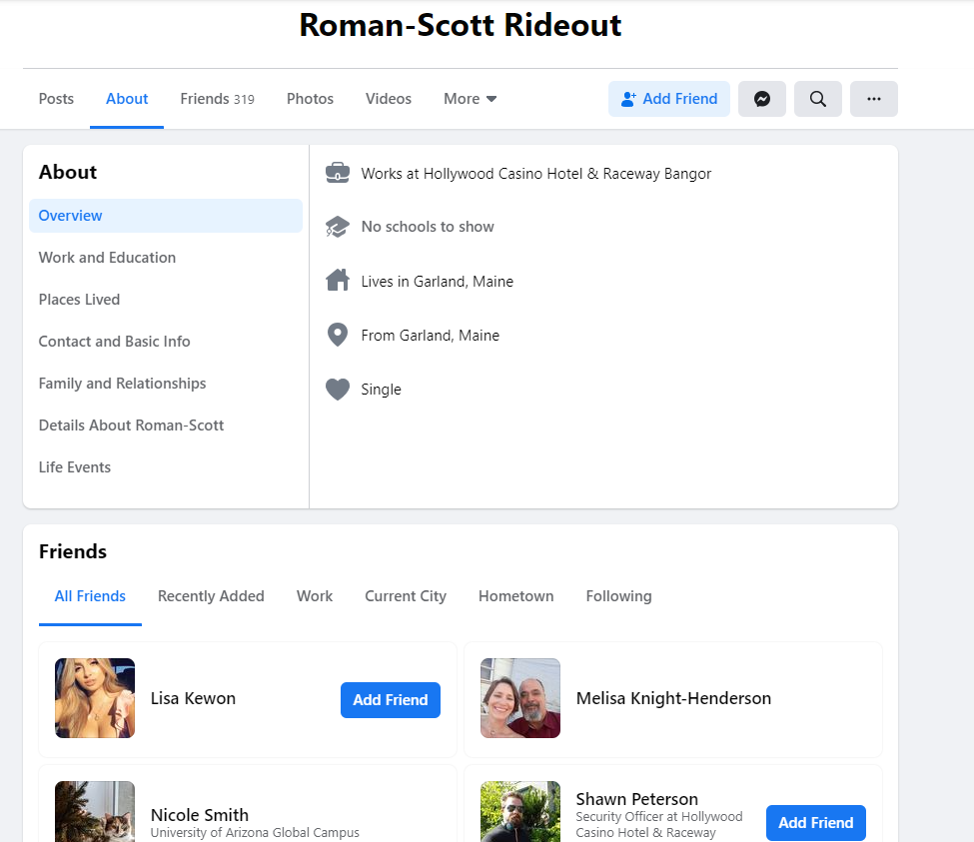The width and height of the screenshot is (974, 842).
Task: Click the profile search magnifier icon
Action: click(817, 99)
